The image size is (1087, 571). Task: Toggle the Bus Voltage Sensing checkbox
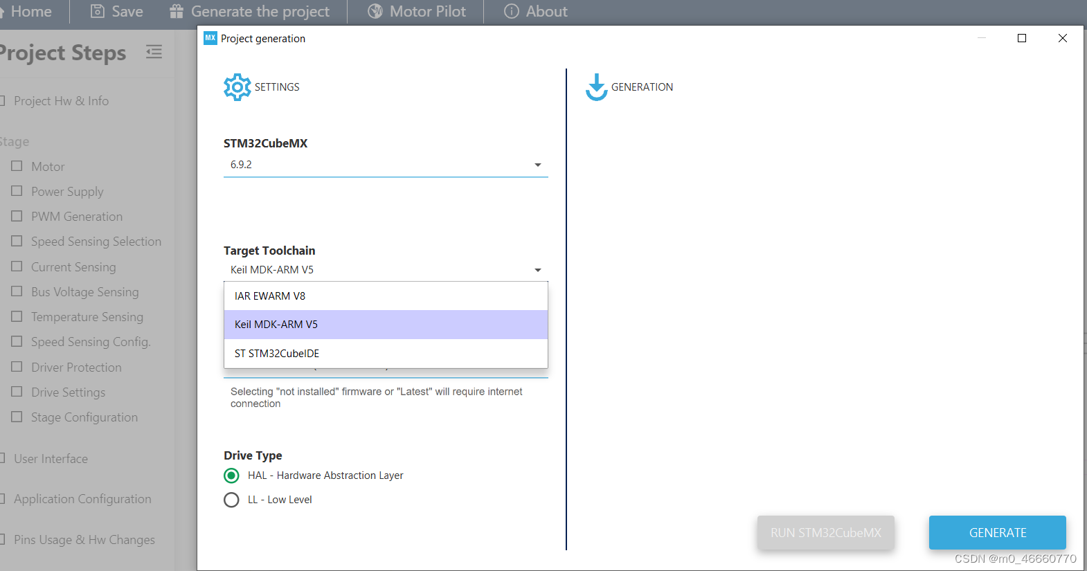17,291
